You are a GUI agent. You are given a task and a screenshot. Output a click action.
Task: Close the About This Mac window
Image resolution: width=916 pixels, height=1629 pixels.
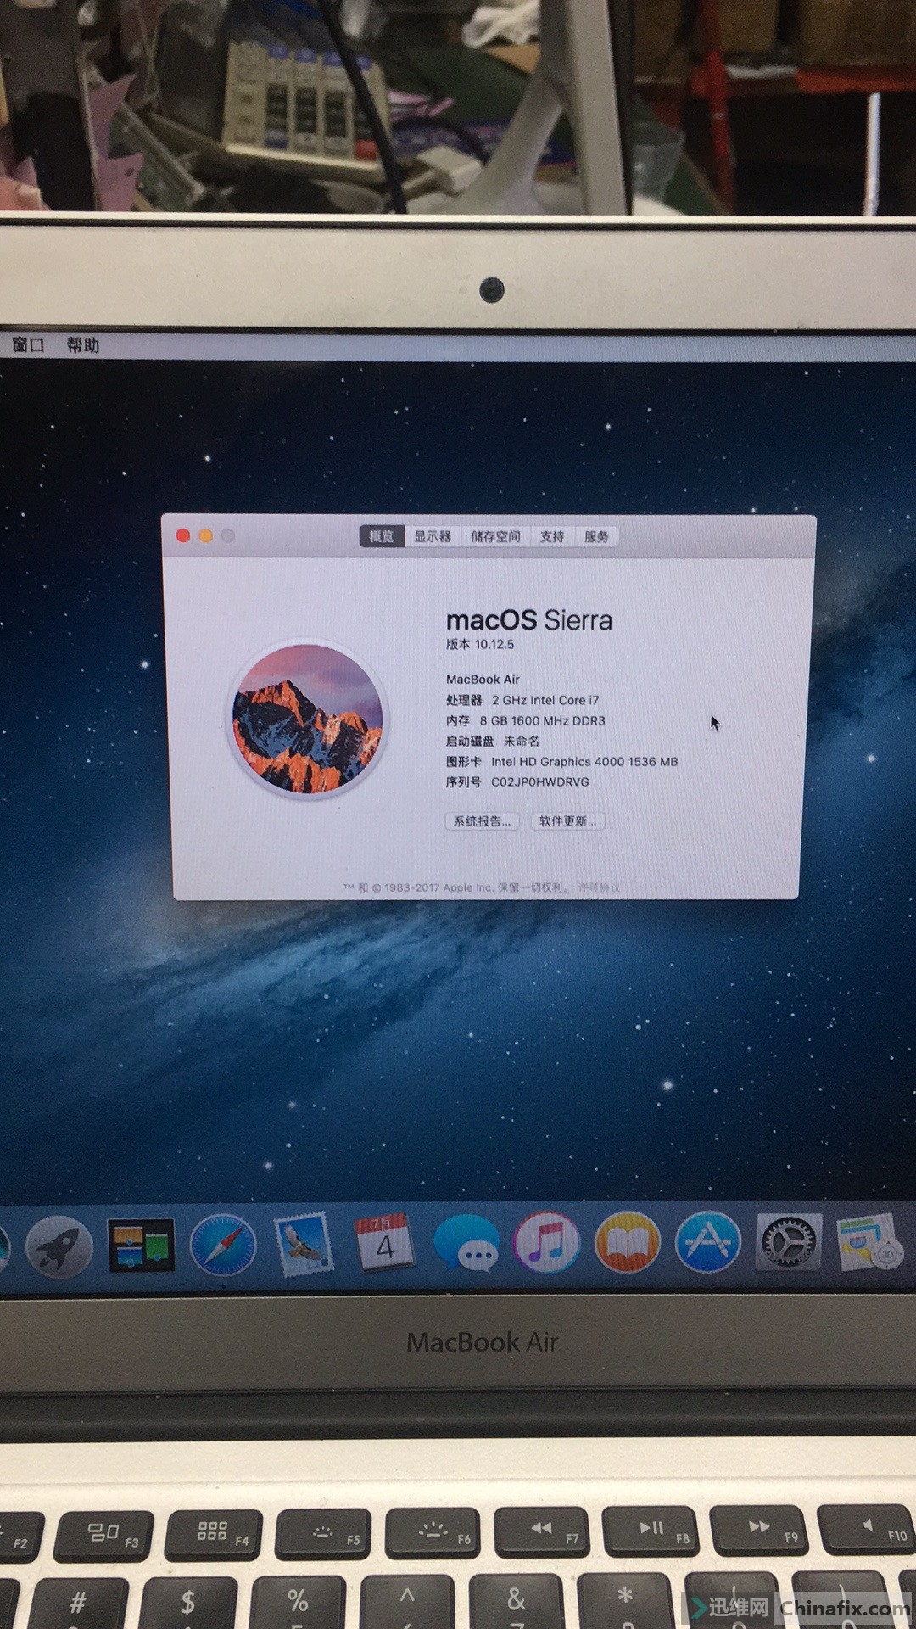pos(182,535)
